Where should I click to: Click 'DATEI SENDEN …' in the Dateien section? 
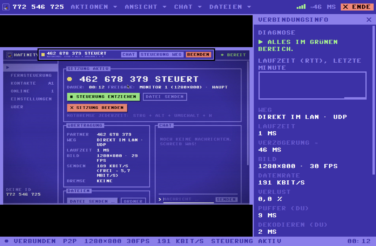(92, 201)
